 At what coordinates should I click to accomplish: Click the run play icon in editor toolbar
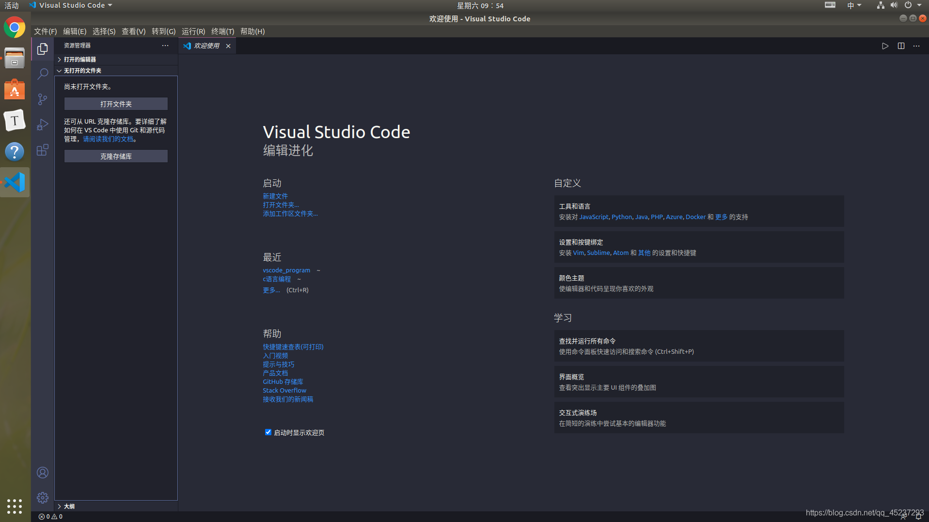(885, 46)
